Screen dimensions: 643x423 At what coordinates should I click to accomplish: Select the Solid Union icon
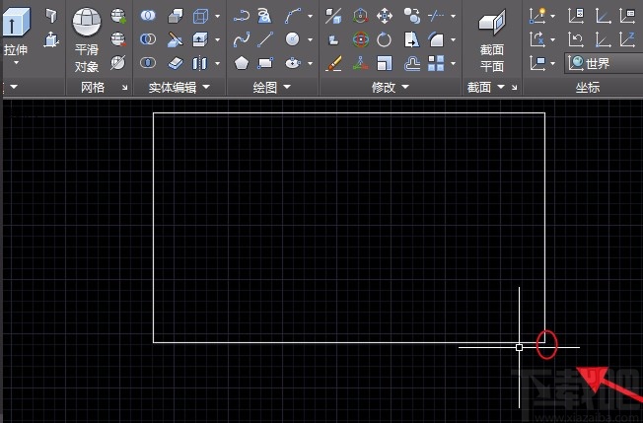click(x=148, y=16)
